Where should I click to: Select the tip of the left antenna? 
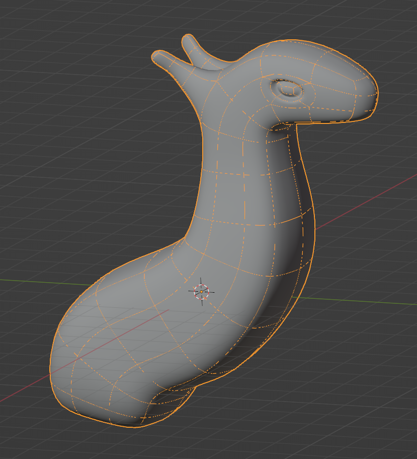pos(155,56)
